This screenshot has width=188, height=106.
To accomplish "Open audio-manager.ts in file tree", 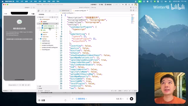I will [49, 26].
